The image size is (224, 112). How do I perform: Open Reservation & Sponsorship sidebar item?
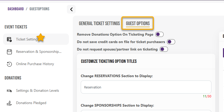(39, 52)
